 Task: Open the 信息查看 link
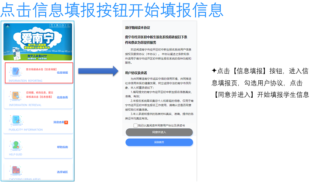pos(62,97)
